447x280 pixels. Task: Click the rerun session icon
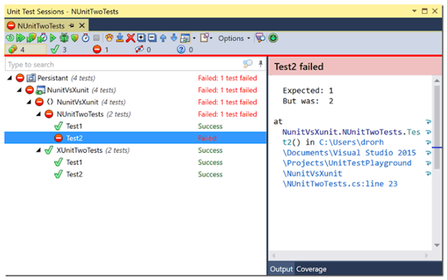[x=10, y=38]
